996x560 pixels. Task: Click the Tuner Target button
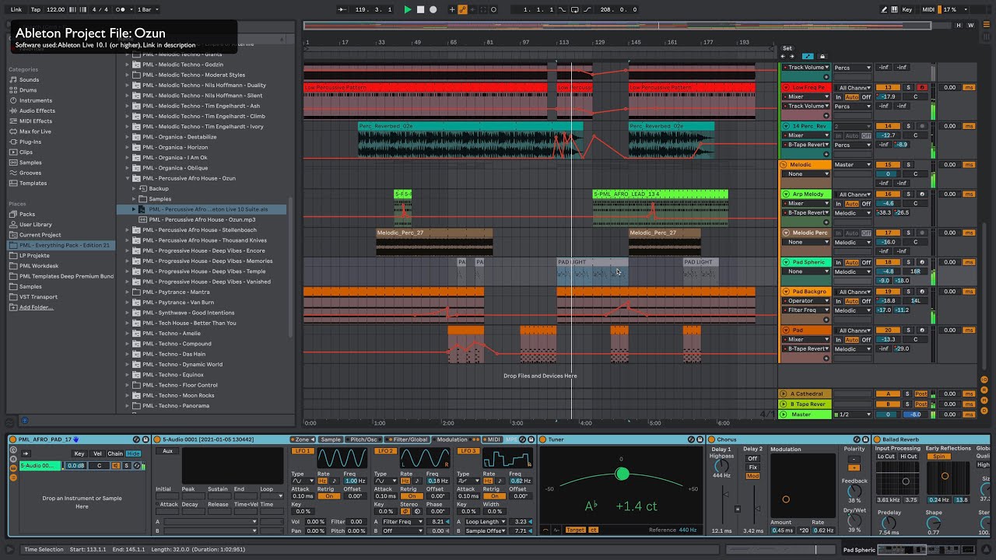(x=575, y=530)
